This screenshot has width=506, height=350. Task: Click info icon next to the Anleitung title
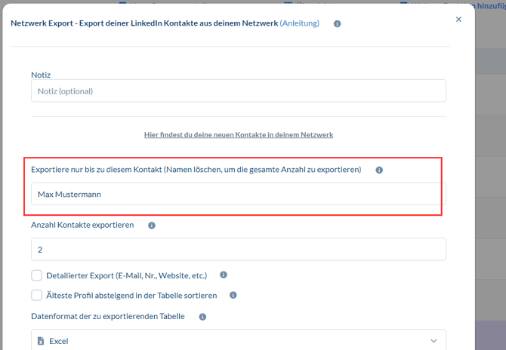[x=337, y=23]
